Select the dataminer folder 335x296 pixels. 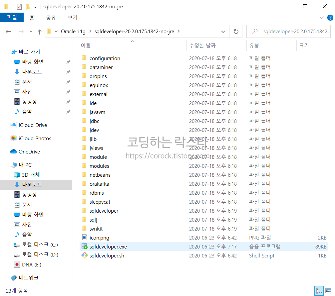101,67
